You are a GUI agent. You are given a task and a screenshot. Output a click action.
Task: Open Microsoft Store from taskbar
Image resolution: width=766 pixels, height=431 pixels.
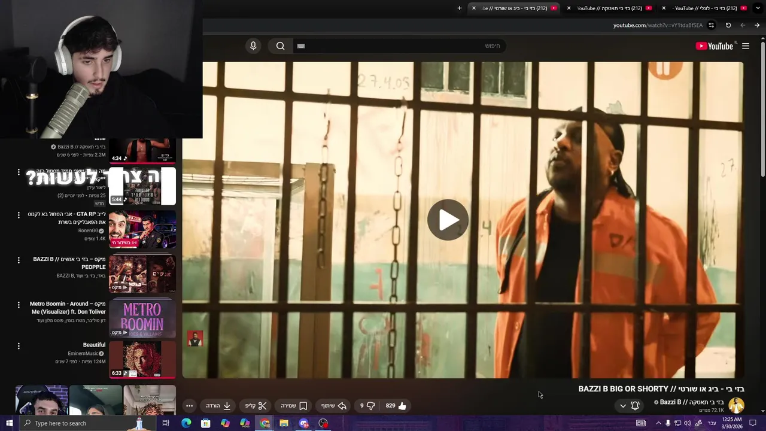pyautogui.click(x=205, y=423)
